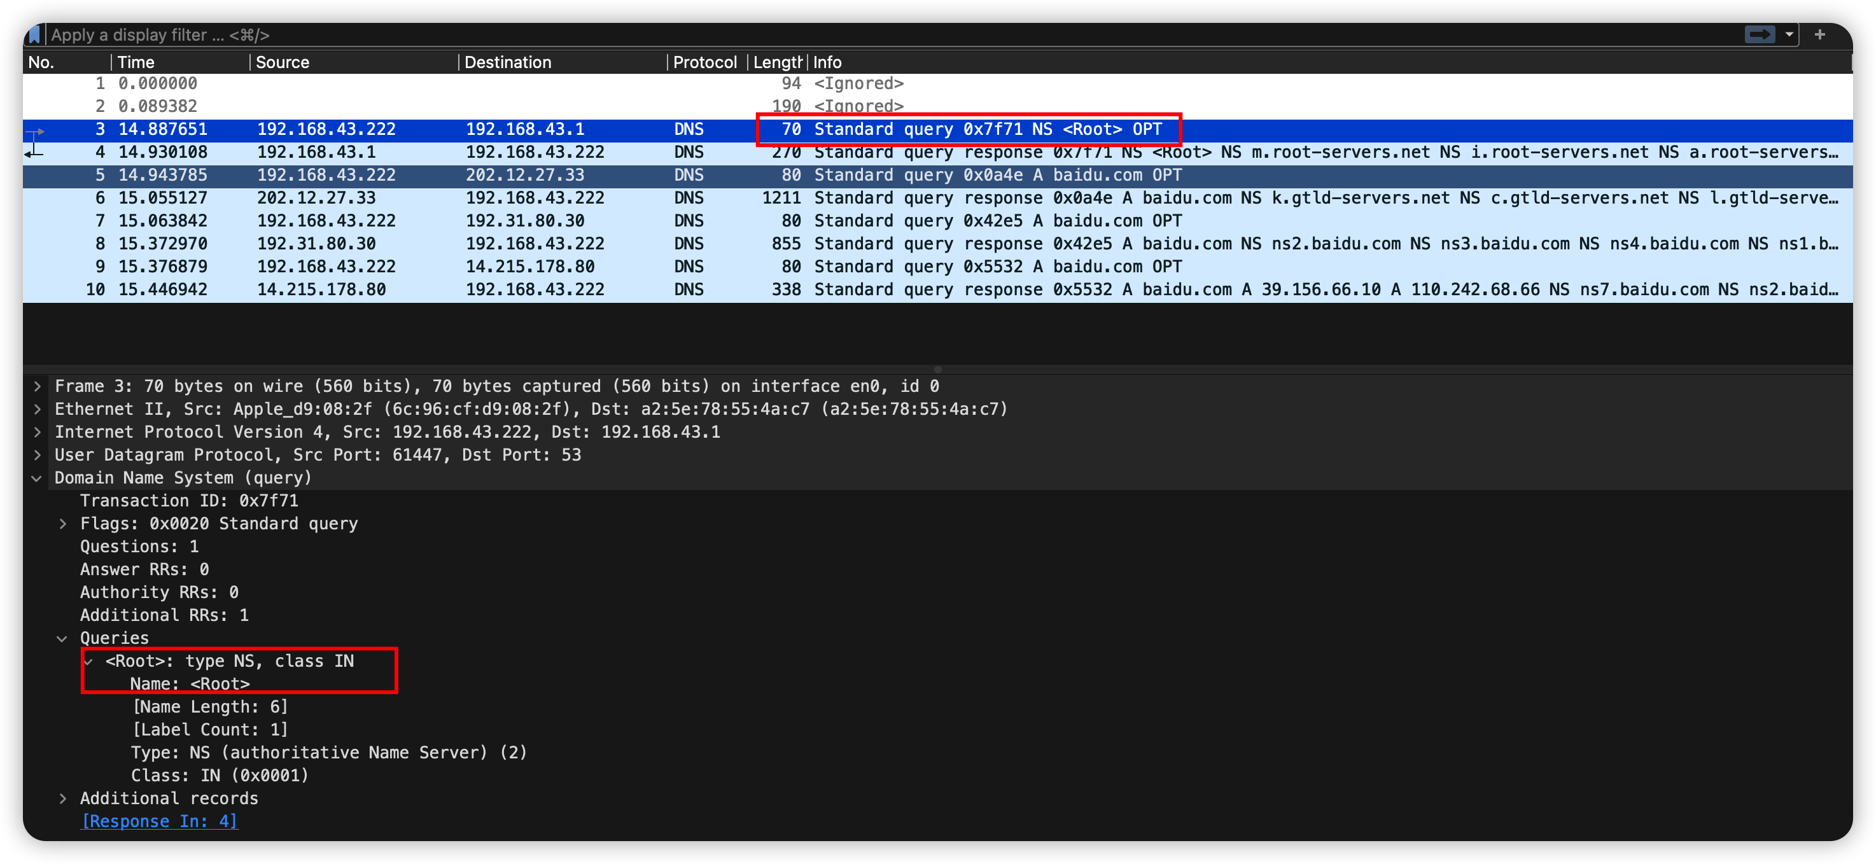The image size is (1876, 864).
Task: Click the apply filter arrow button
Action: tap(1760, 34)
